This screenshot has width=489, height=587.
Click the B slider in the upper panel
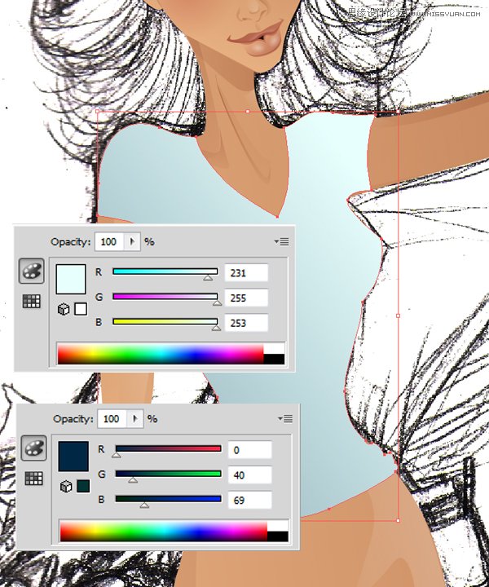165,322
